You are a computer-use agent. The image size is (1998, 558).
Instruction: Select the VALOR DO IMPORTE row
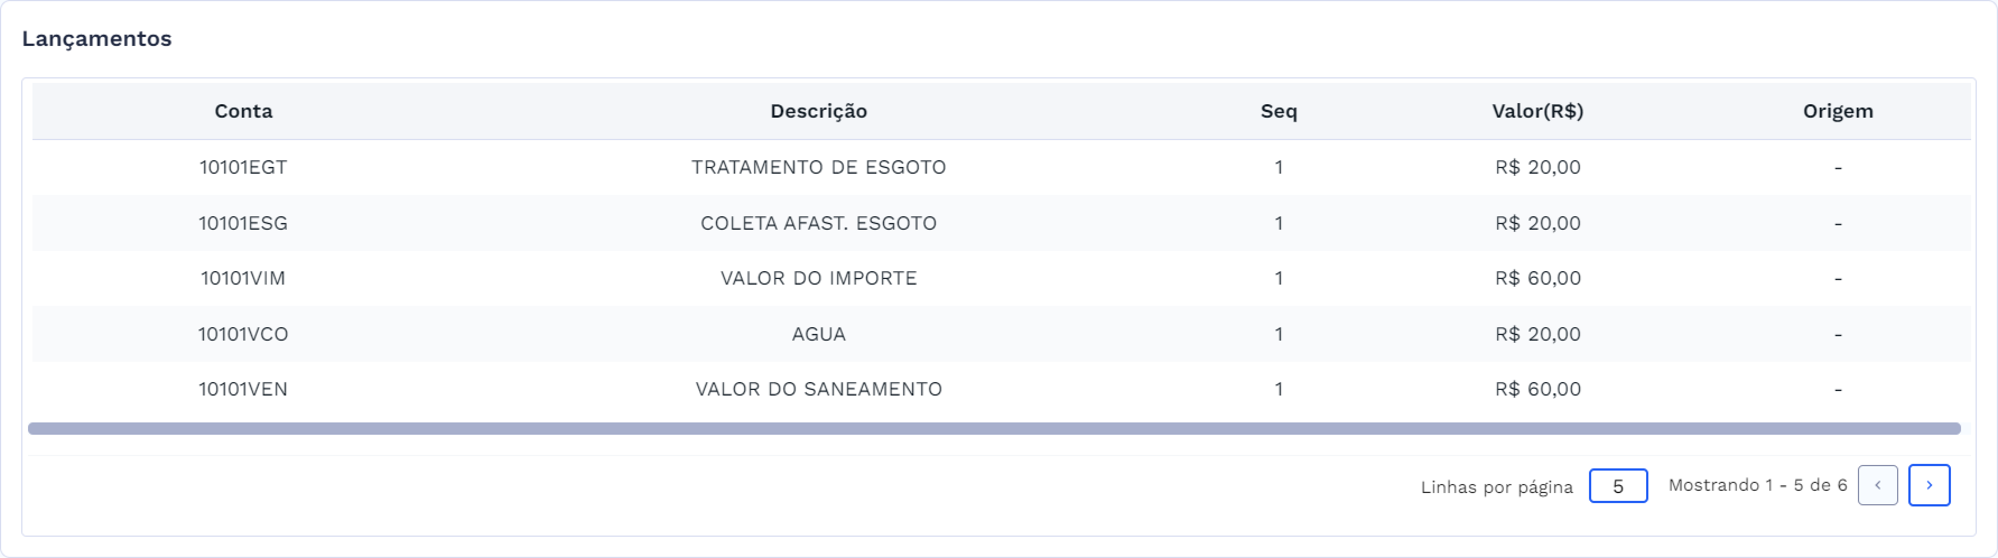click(818, 278)
